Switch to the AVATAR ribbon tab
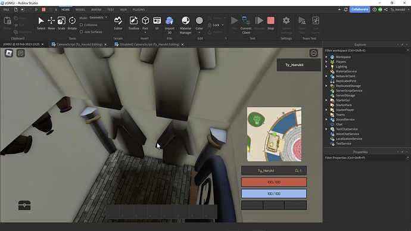 96,10
